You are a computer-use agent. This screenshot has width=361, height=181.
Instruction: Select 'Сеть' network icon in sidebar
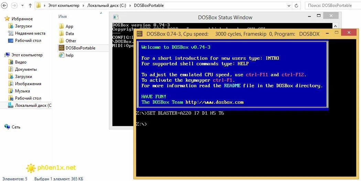tap(7, 127)
